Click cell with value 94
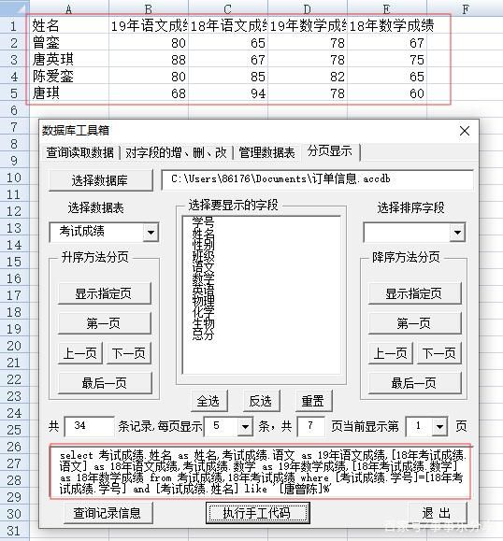This screenshot has width=503, height=541. [228, 93]
